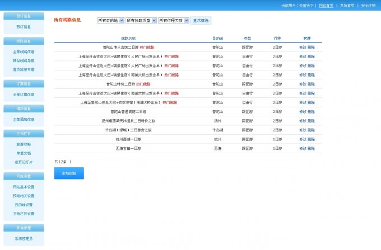This screenshot has height=250, width=381.
Task: Click 删除 for the 农家住宿 route row
Action: pos(311,102)
